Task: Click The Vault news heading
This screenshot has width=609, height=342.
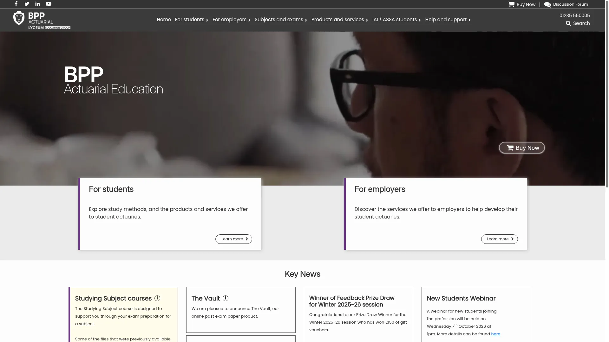Action: [x=206, y=299]
